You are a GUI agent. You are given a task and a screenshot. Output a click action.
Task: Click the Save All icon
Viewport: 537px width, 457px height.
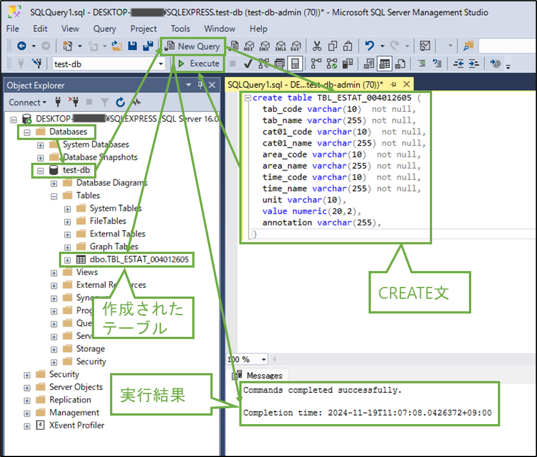coord(148,46)
